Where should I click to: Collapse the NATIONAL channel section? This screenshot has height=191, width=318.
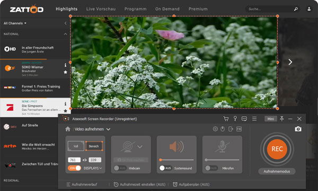65,34
